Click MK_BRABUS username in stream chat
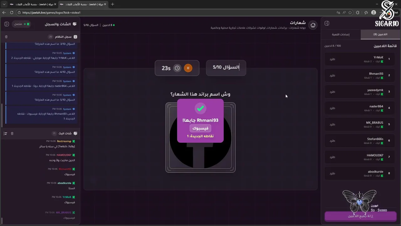Viewport: 401px width, 226px height. pos(64,213)
